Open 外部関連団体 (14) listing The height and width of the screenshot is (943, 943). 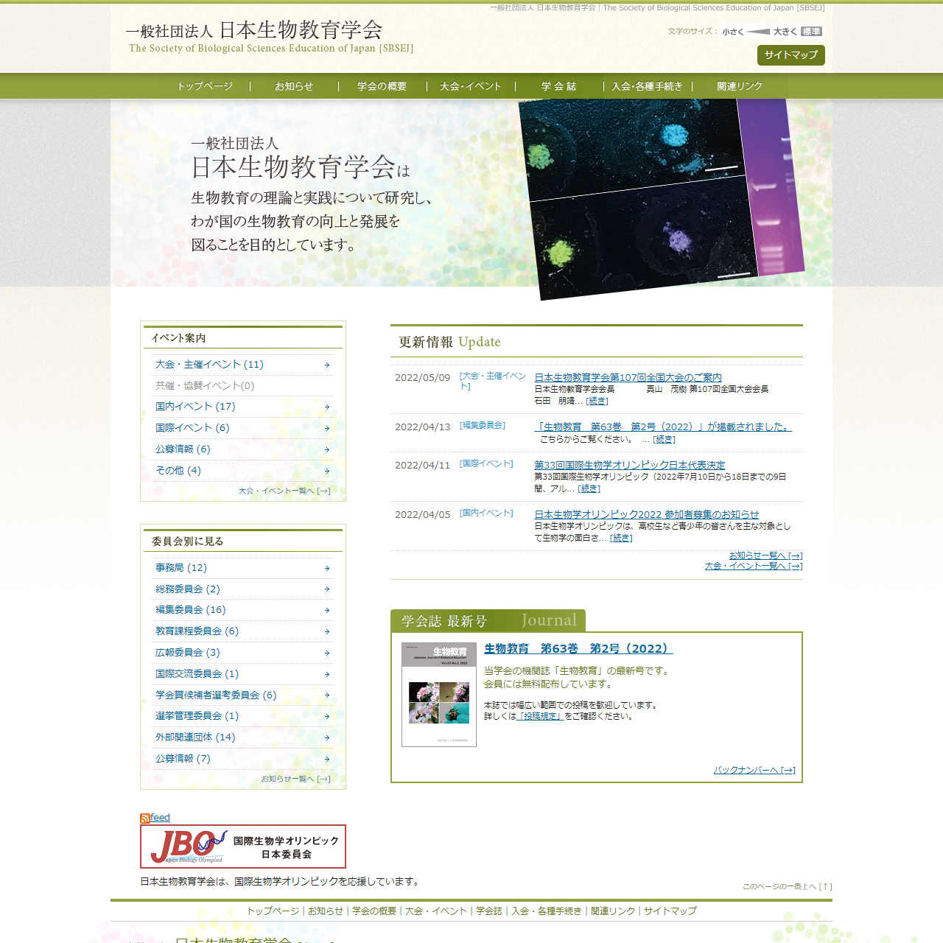click(195, 737)
